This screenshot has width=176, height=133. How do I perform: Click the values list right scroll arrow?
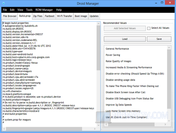(x=165, y=124)
